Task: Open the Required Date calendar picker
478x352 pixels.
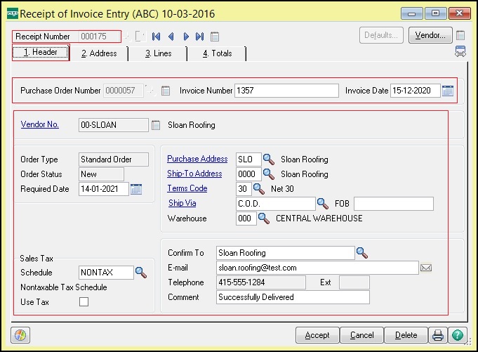Action: 136,188
